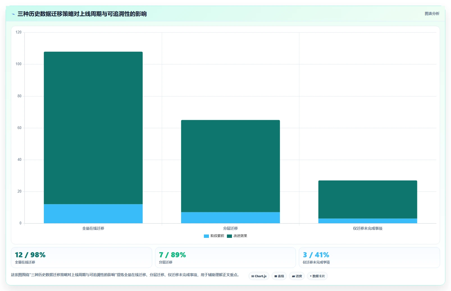This screenshot has height=291, width=451.
Task: Select the blue bar segment for 分层迁移
Action: coord(231,218)
